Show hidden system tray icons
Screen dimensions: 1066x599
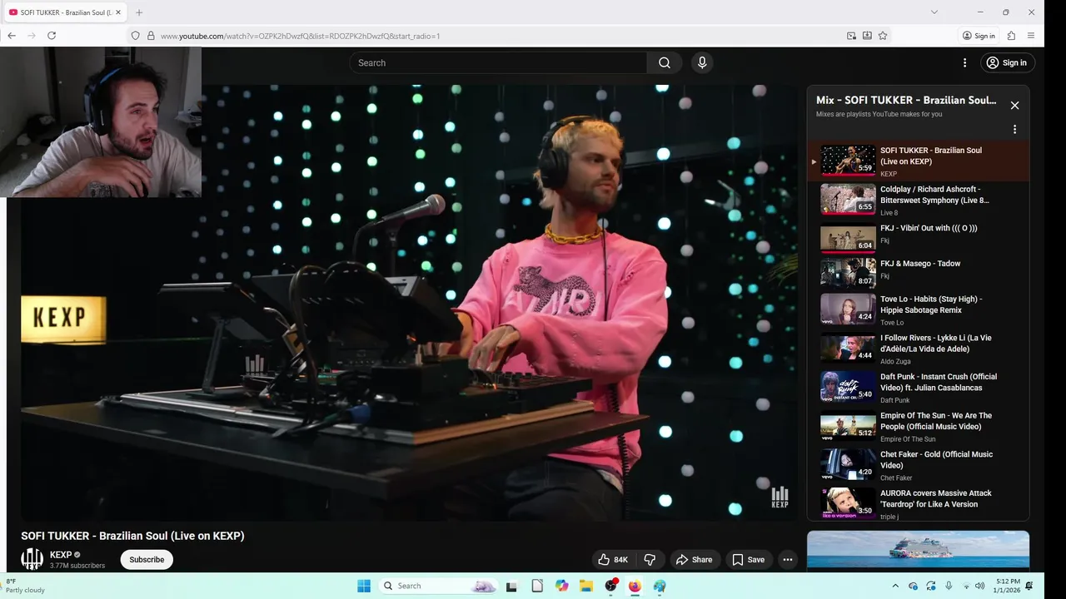[x=895, y=586]
